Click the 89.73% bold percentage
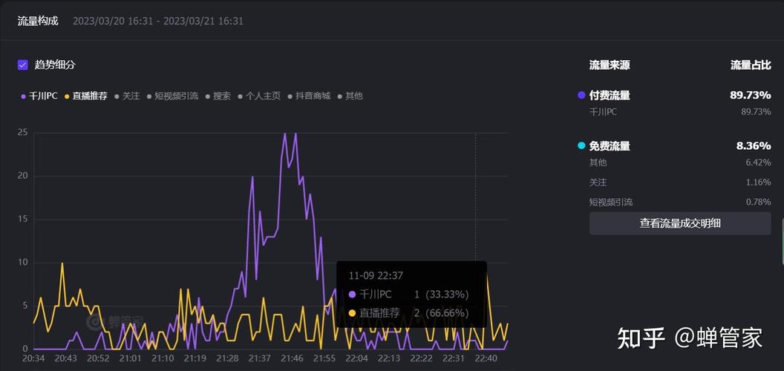Image resolution: width=784 pixels, height=371 pixels. coord(750,96)
